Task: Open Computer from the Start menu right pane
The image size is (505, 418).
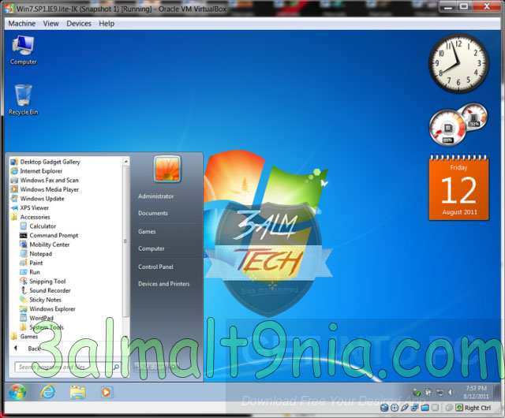Action: point(151,248)
